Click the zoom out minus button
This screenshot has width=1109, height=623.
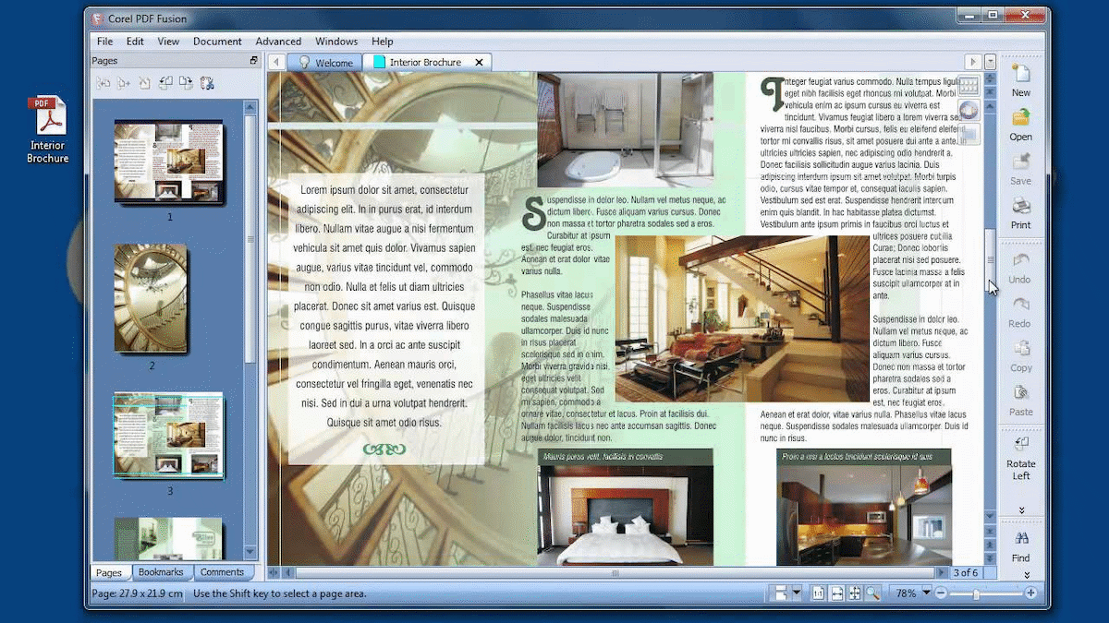941,593
